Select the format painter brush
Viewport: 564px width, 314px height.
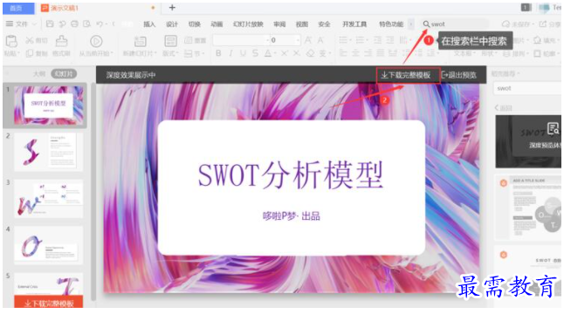pyautogui.click(x=61, y=41)
